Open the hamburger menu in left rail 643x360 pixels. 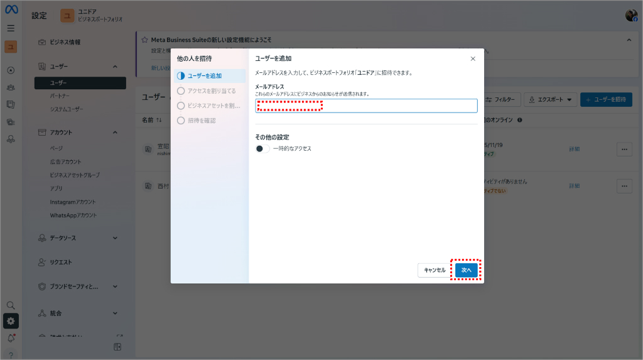coord(11,28)
